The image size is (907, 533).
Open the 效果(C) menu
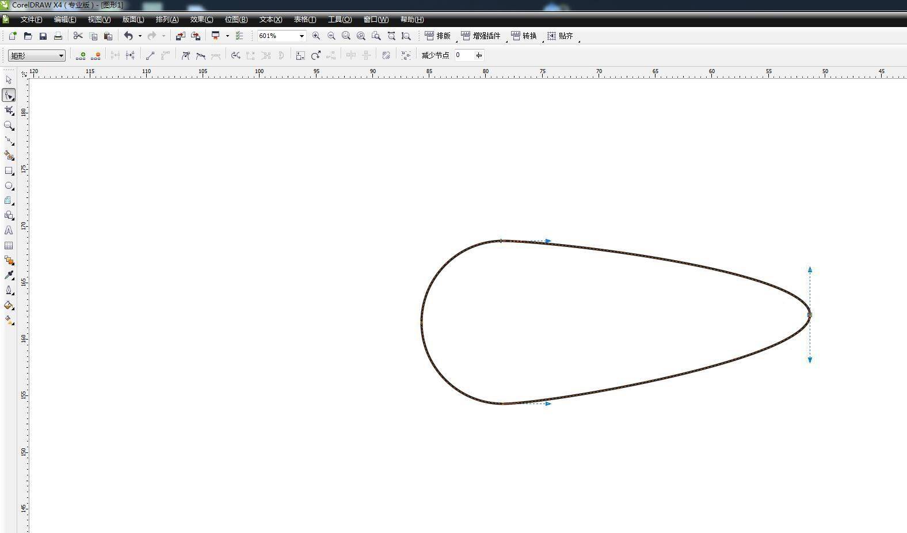[x=201, y=20]
